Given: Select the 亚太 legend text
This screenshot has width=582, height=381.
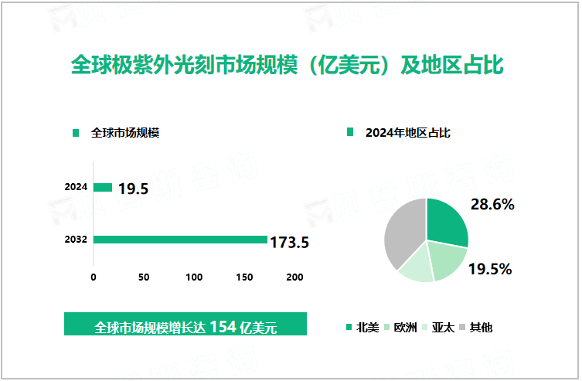Looking at the screenshot, I should [x=443, y=328].
